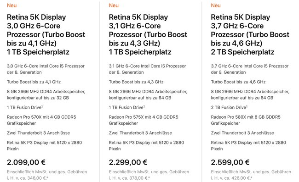Screen dimensions: 299x182
Task: Click the 2.599,00 € price
Action: 230,162
